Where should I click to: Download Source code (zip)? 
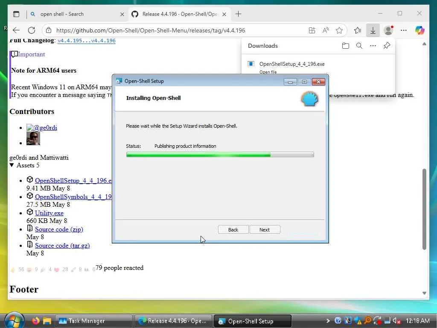tap(59, 229)
